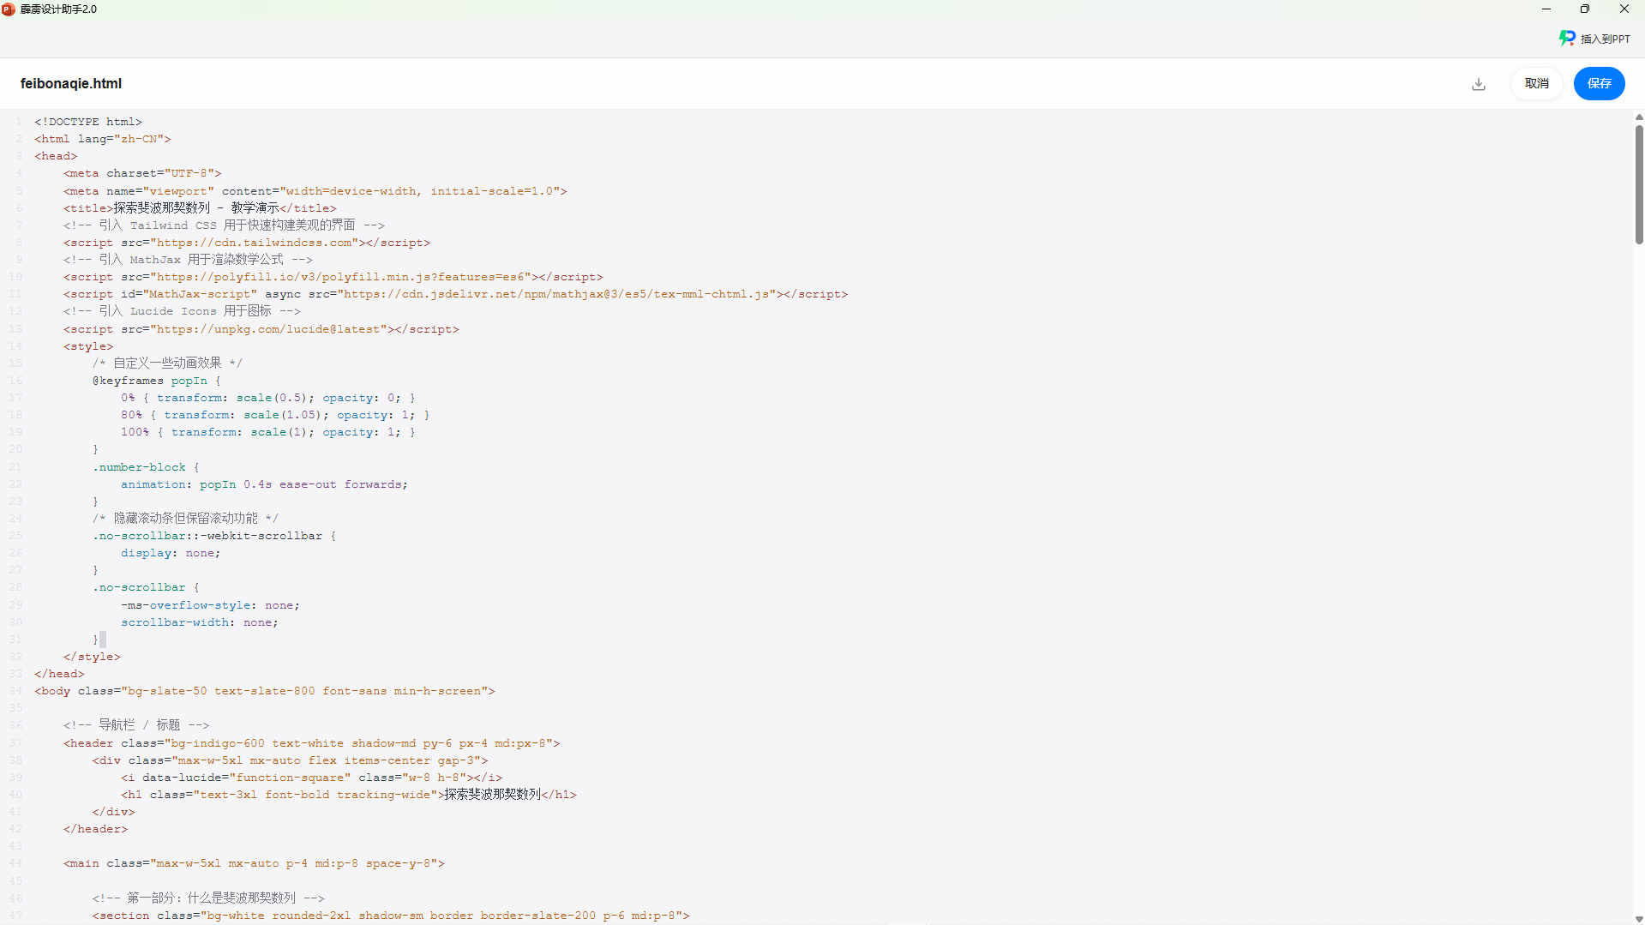Click the </header> closing tag
The image size is (1645, 925).
[x=95, y=829]
